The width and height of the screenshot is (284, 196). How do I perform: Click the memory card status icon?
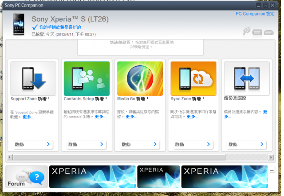point(268,32)
